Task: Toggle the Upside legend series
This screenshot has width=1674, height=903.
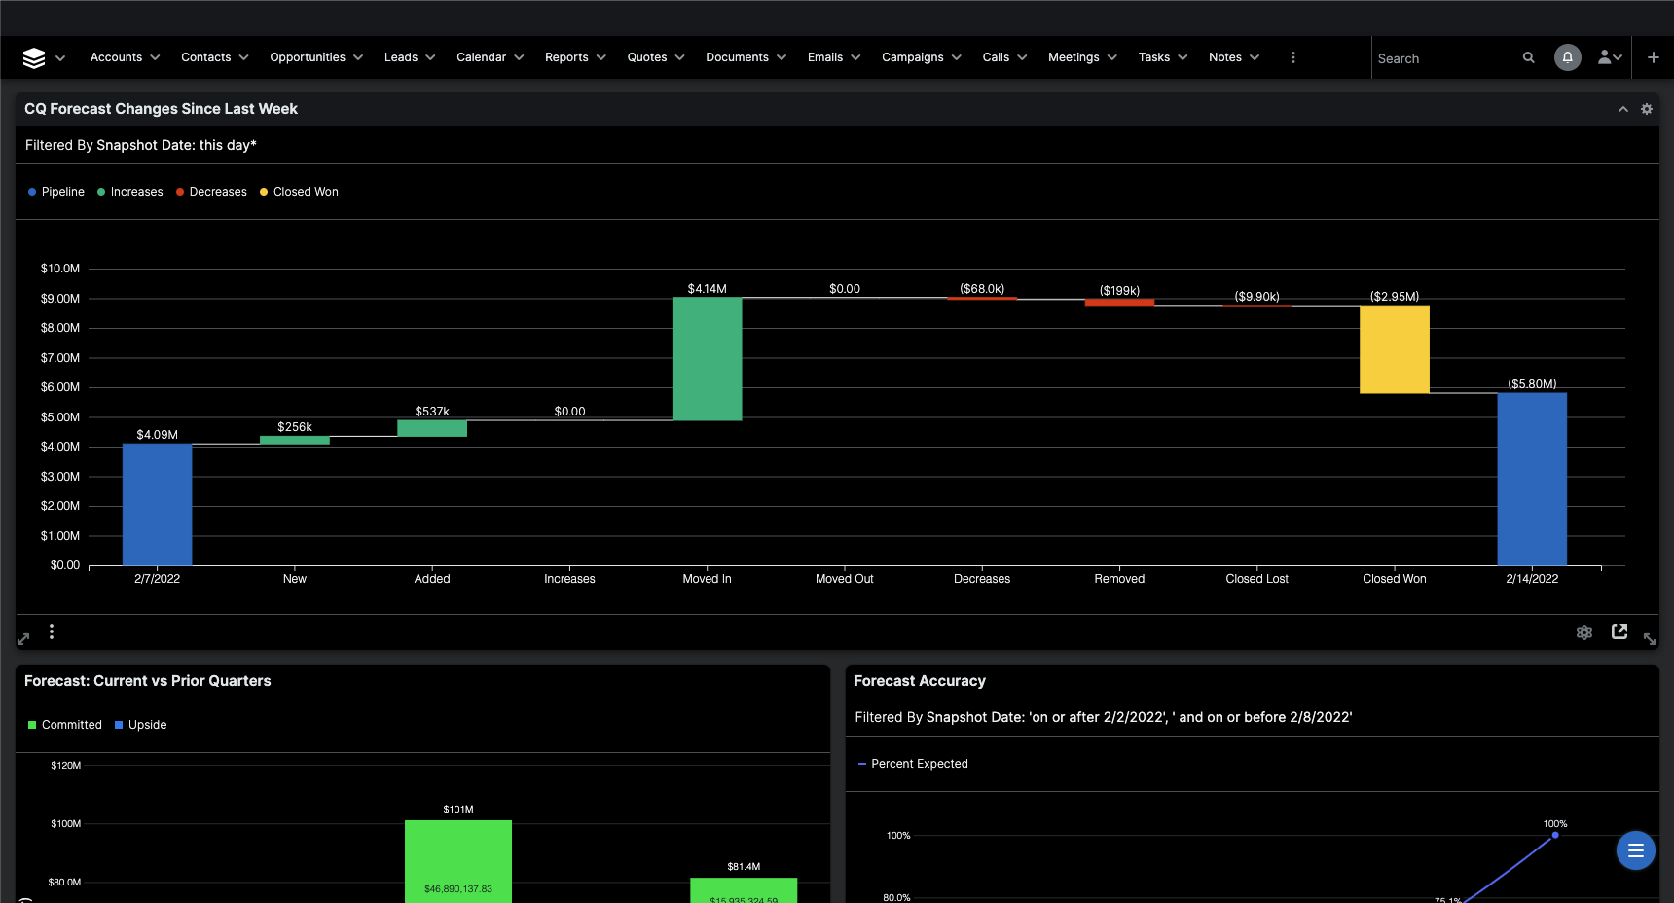Action: [x=141, y=725]
